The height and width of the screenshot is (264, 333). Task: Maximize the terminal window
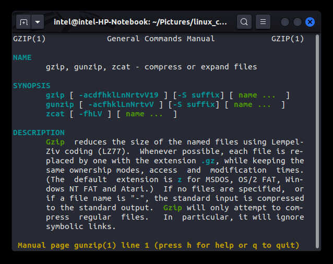point(298,22)
